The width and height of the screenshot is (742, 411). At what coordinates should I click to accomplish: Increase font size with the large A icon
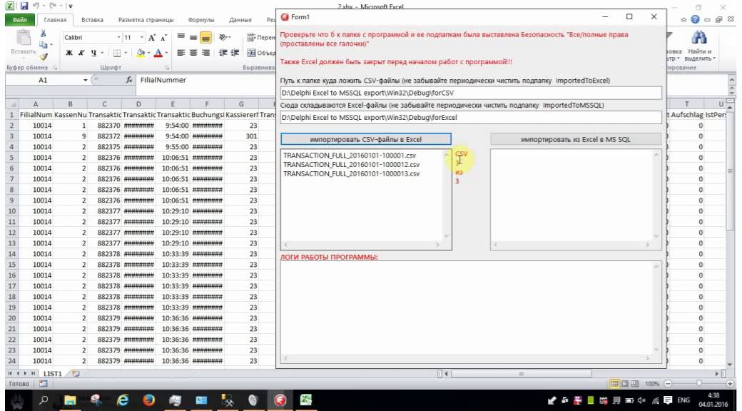pyautogui.click(x=153, y=37)
